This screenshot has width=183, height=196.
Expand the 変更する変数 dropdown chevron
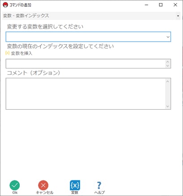click(168, 37)
